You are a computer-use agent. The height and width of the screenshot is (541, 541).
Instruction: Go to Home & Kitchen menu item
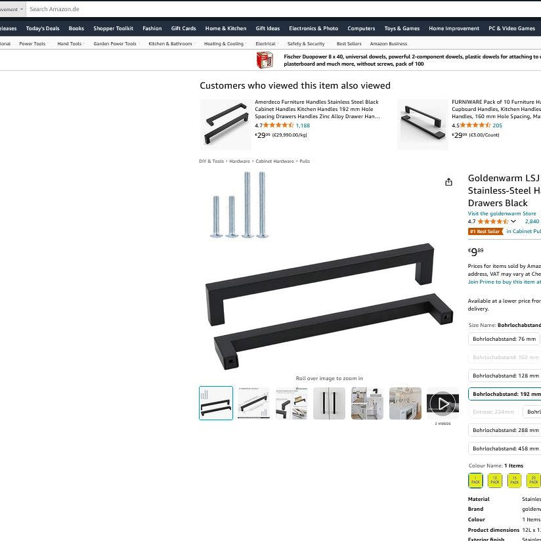pyautogui.click(x=226, y=28)
